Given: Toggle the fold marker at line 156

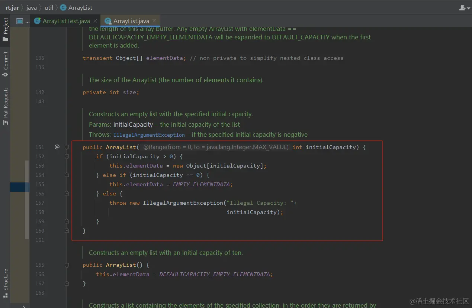Looking at the screenshot, I should coord(67,194).
